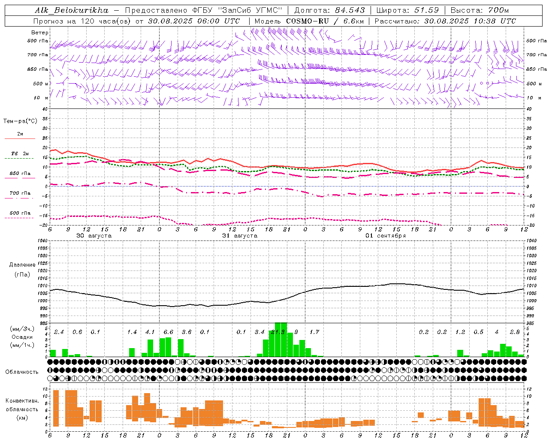
Task: Click the 1.4 precipitation value
Action: [x=132, y=332]
